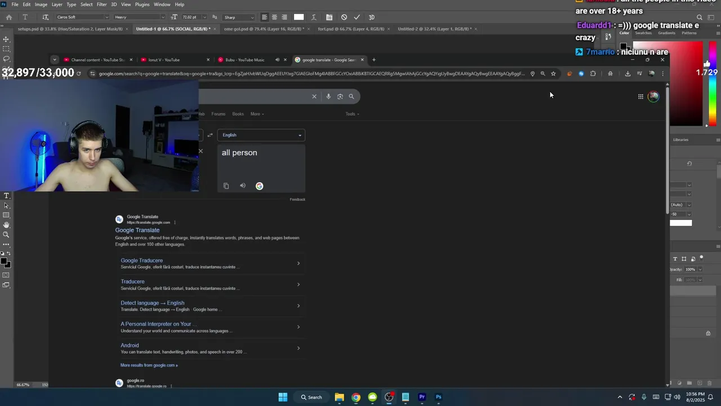This screenshot has height=406, width=721.
Task: Center text in options bar
Action: pyautogui.click(x=274, y=17)
